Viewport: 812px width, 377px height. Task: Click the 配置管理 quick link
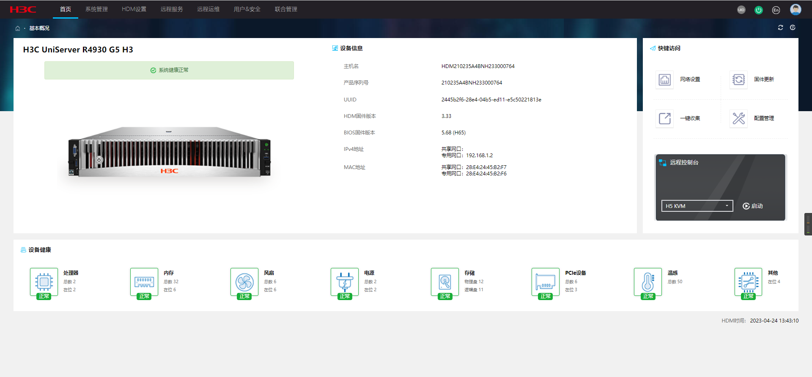click(764, 118)
